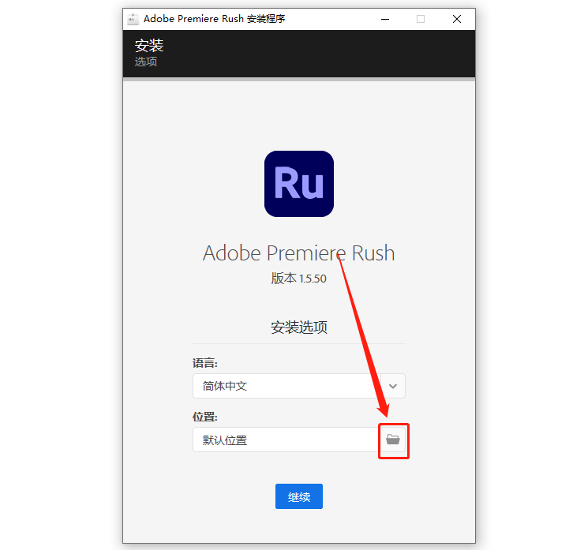Image resolution: width=569 pixels, height=550 pixels.
Task: Click the installer icon in the title bar
Action: (x=133, y=19)
